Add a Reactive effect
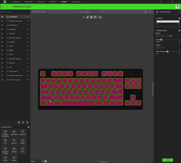Image resolution: width=181 pixels, height=163 pixels. [14, 142]
